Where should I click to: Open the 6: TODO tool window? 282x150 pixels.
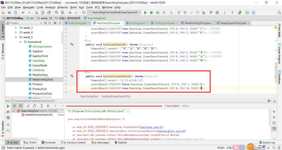pyautogui.click(x=30, y=142)
